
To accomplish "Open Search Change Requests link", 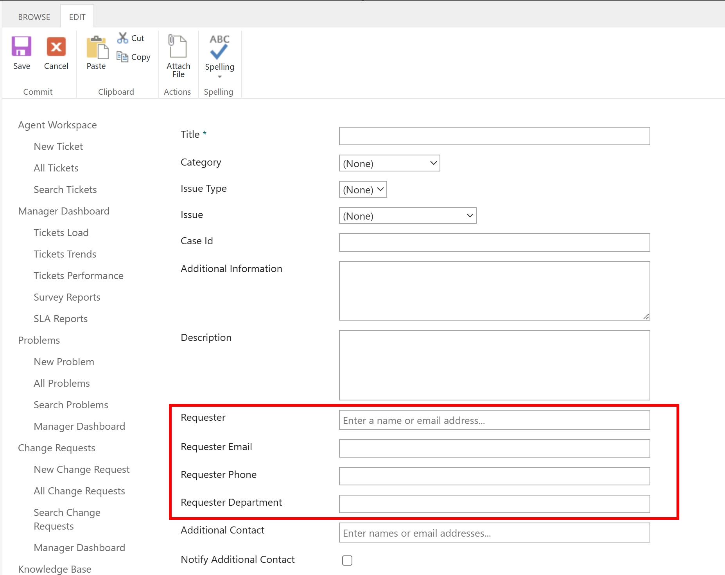I will pyautogui.click(x=67, y=519).
